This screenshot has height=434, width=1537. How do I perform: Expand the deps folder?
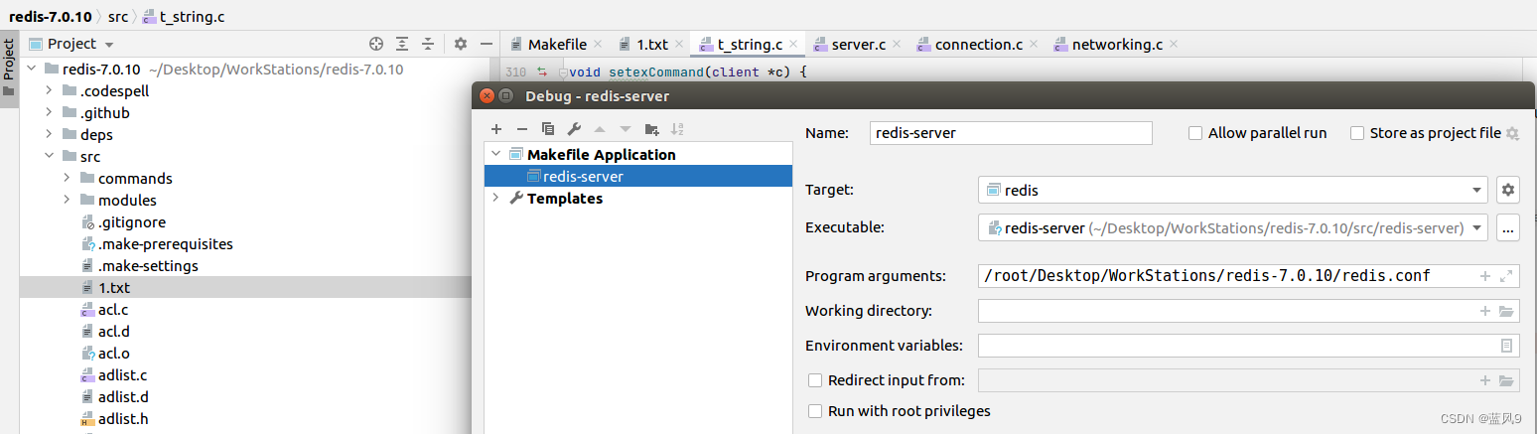[49, 134]
